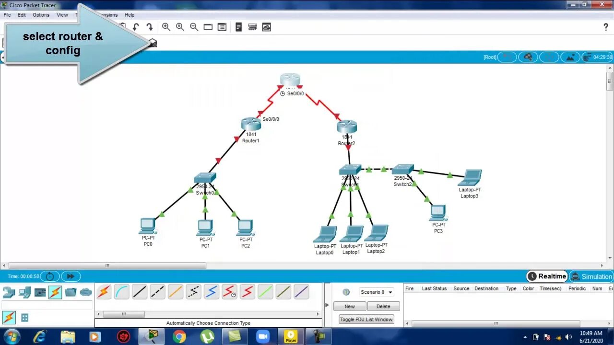The height and width of the screenshot is (345, 614).
Task: Click the black document icon in toolbar
Action: pos(238,27)
